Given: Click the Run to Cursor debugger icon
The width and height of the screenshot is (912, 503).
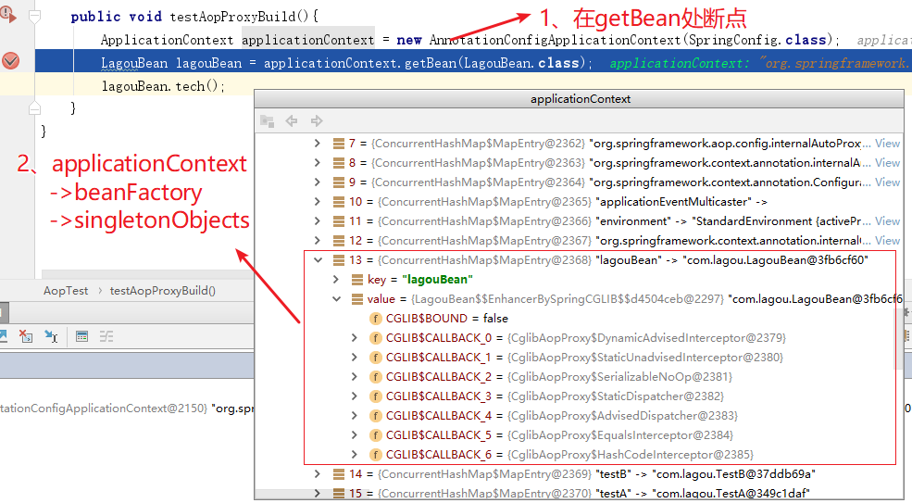Looking at the screenshot, I should 51,336.
